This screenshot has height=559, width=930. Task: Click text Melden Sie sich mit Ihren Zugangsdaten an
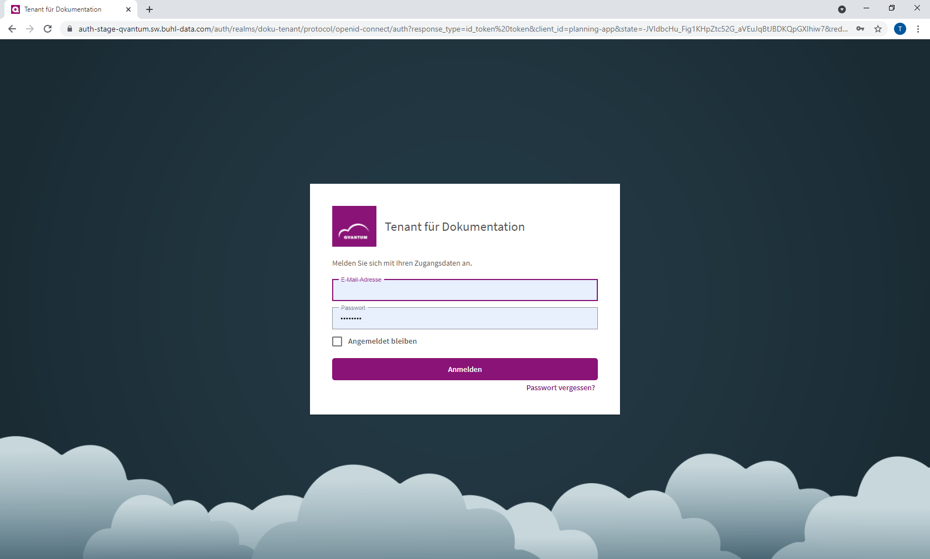coord(402,263)
